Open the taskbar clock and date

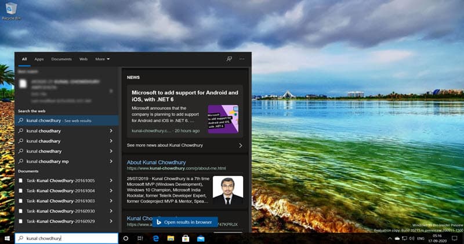[437, 238]
